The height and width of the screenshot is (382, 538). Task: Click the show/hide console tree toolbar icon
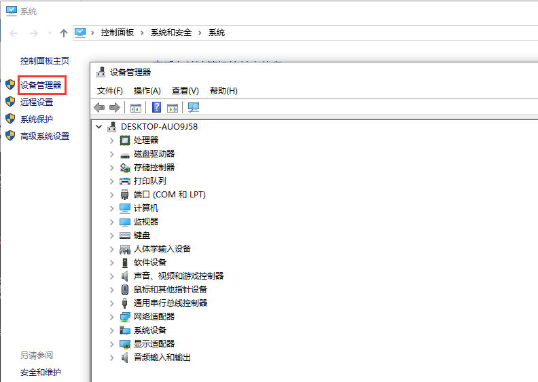coord(136,108)
